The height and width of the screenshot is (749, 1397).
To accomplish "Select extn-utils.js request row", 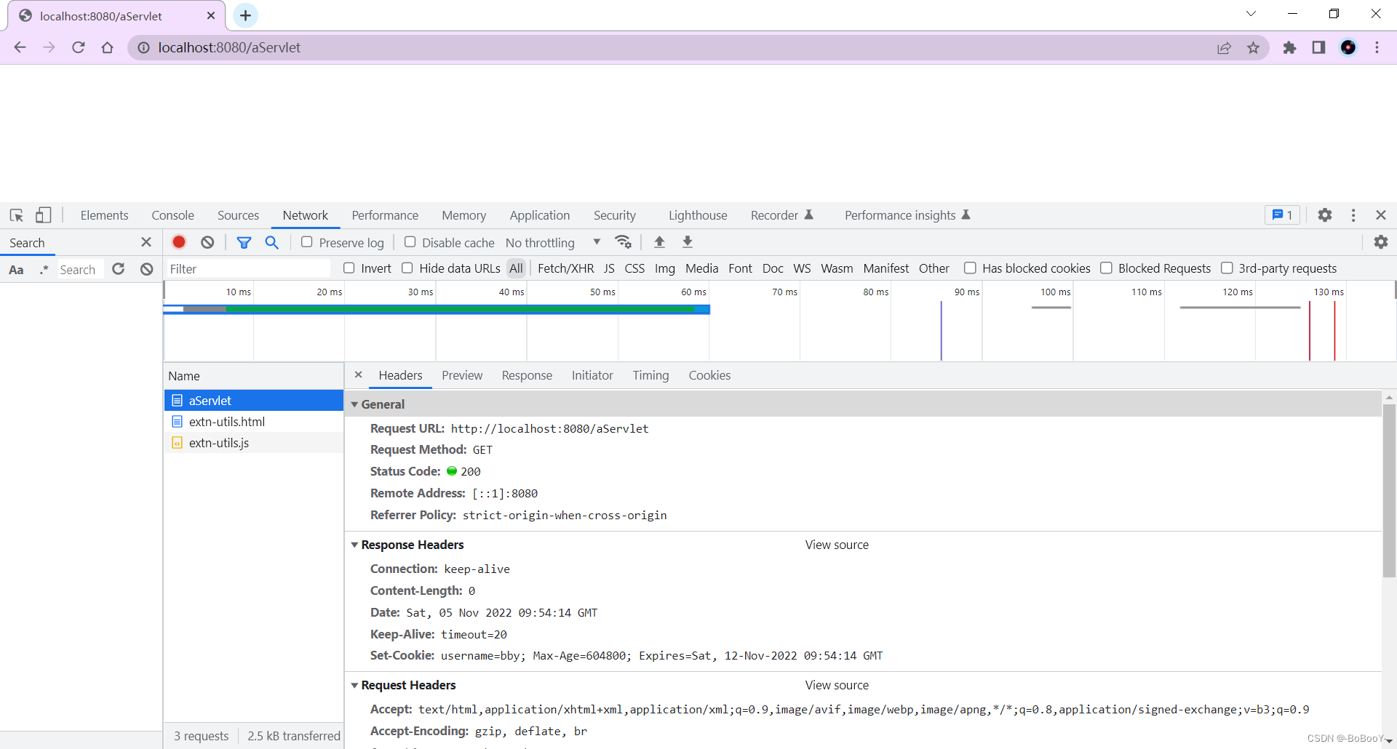I will [x=253, y=443].
